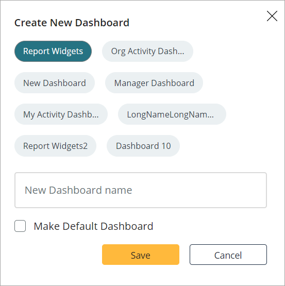
Task: Pick the Dashboard 10 chip
Action: click(x=143, y=146)
